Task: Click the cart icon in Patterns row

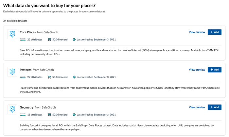Action: 49,77
